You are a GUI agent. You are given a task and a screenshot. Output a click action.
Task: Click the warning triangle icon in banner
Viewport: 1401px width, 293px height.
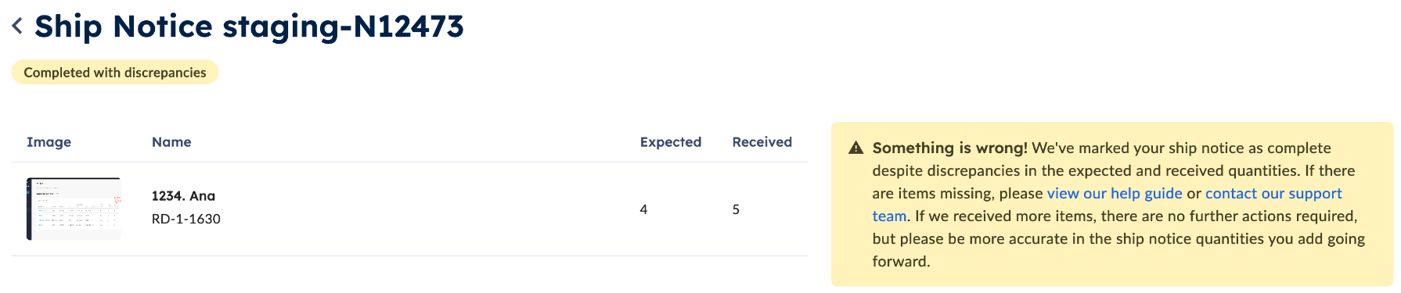[x=855, y=148]
